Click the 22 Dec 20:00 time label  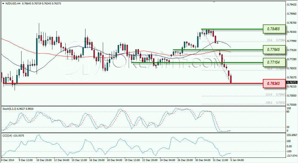point(150,160)
